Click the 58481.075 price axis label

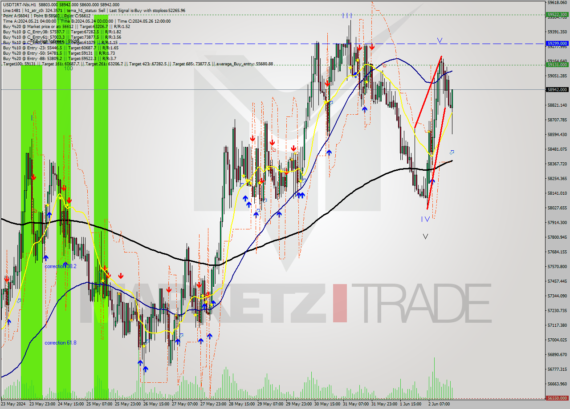pyautogui.click(x=558, y=149)
